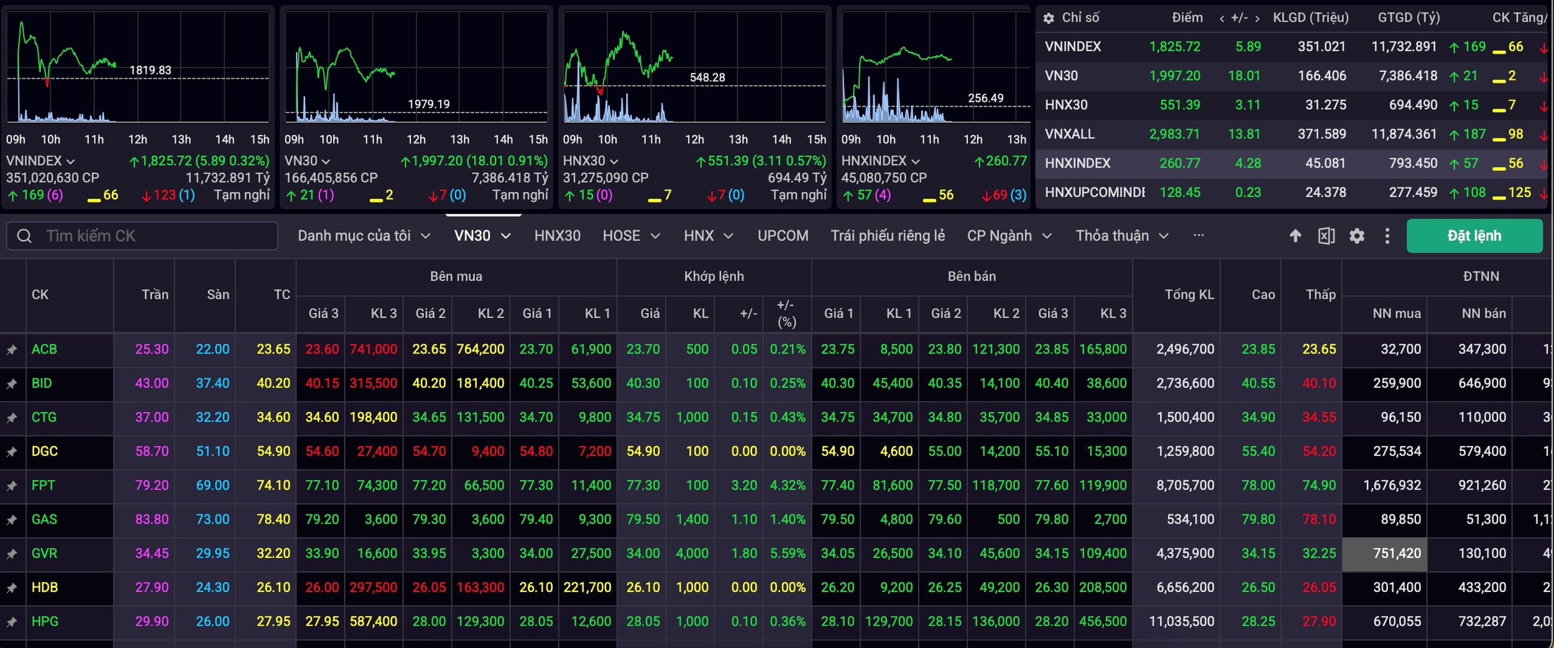Image resolution: width=1554 pixels, height=648 pixels.
Task: Click the Đặt lệnh button
Action: 1474,236
